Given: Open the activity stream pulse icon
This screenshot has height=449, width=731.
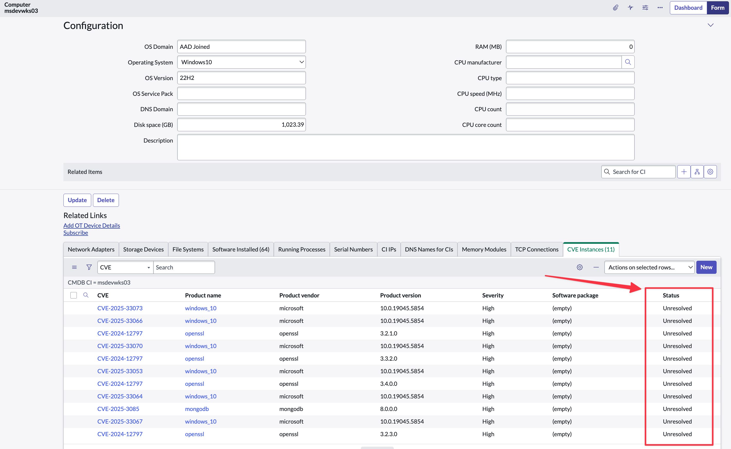Looking at the screenshot, I should click(x=630, y=8).
